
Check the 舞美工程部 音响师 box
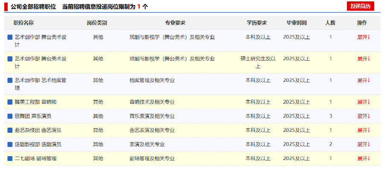[10, 102]
